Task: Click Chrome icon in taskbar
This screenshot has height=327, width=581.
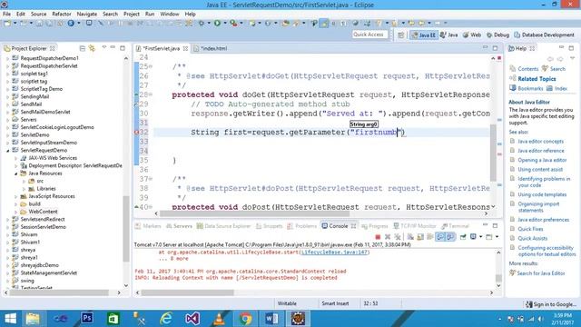Action: [245, 318]
